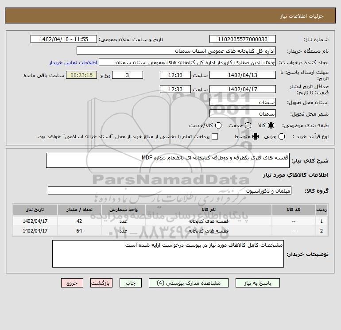Click the response deadline time 12:30 field
This screenshot has height=330, width=341.
(x=175, y=75)
